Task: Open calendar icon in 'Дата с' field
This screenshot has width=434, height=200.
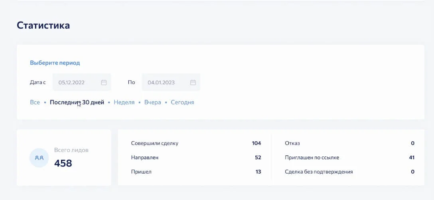Action: 104,82
